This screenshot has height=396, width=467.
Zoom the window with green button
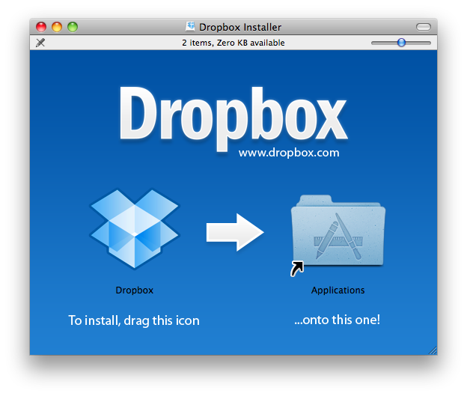pos(73,27)
